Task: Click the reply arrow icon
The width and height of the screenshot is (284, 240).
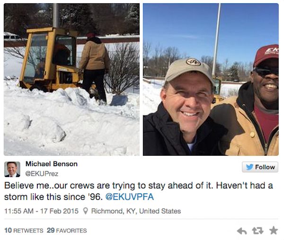Action: [x=242, y=231]
